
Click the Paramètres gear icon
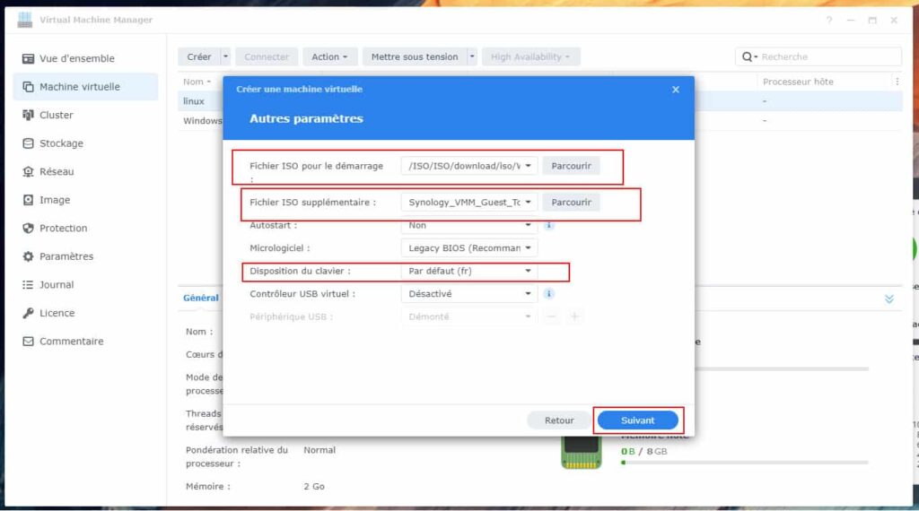point(28,256)
